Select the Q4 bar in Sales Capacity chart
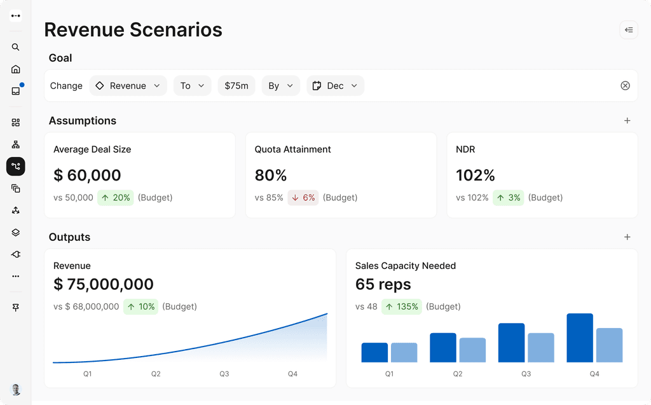 [x=579, y=337]
